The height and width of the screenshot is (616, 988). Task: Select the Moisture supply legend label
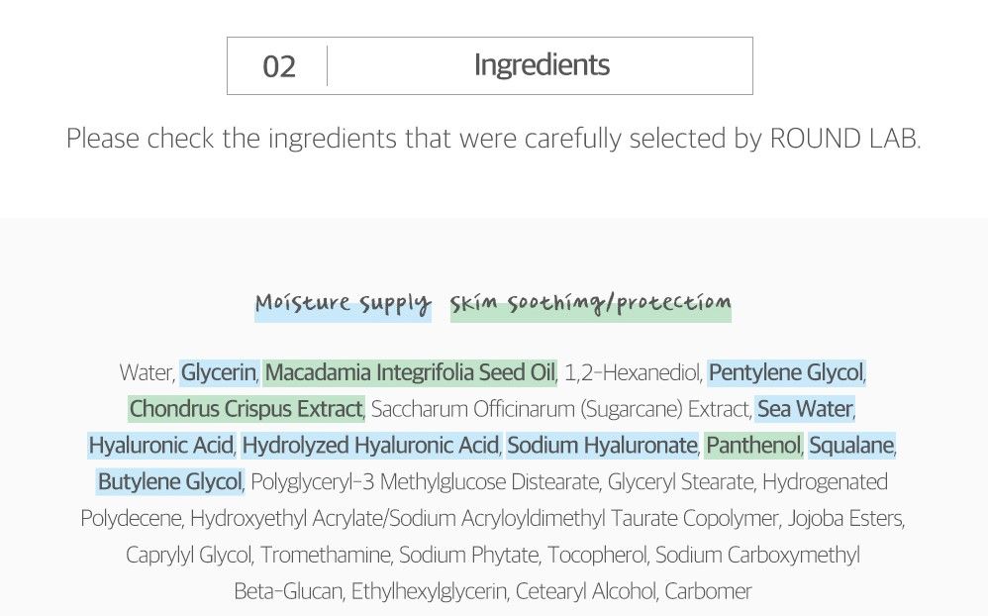[x=343, y=304]
